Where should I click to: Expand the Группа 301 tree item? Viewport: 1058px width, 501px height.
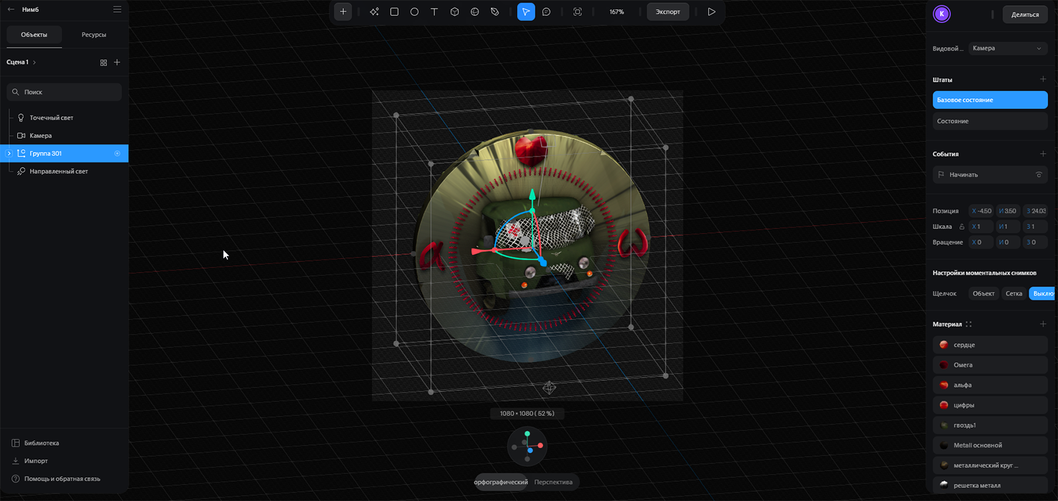(9, 153)
